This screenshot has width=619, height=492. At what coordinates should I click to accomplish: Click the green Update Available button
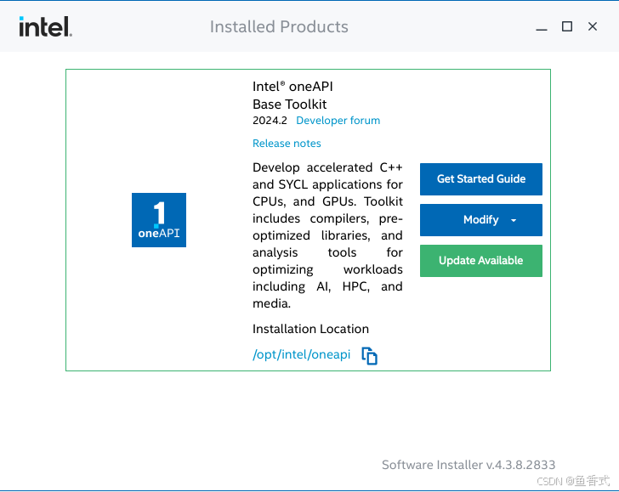tap(481, 261)
